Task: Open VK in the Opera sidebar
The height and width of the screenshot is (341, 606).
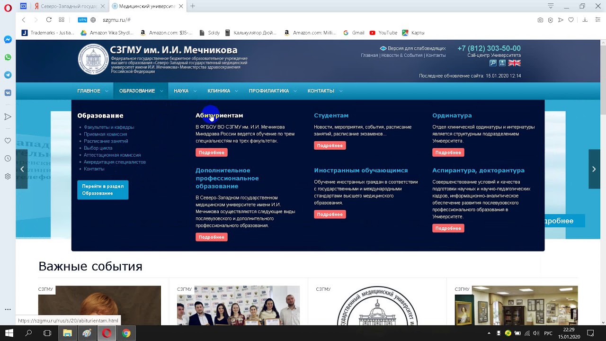Action: [8, 93]
